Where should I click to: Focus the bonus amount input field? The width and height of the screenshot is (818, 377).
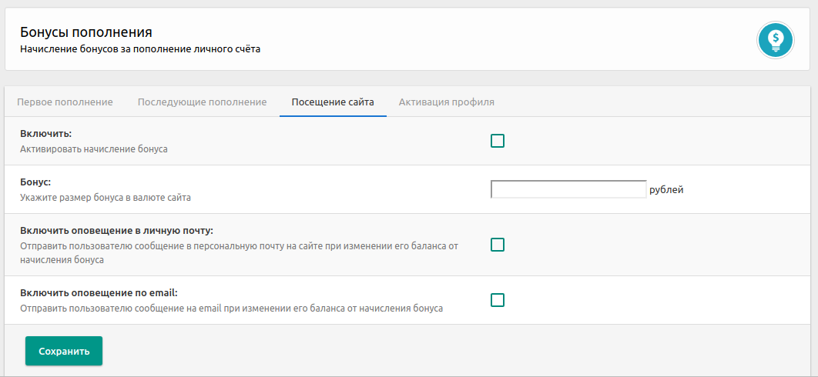568,189
